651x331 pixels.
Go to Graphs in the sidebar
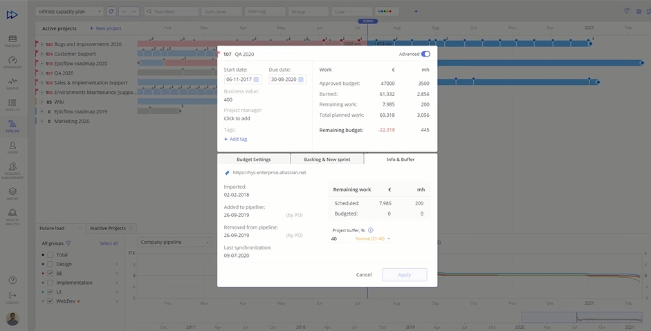click(x=12, y=83)
